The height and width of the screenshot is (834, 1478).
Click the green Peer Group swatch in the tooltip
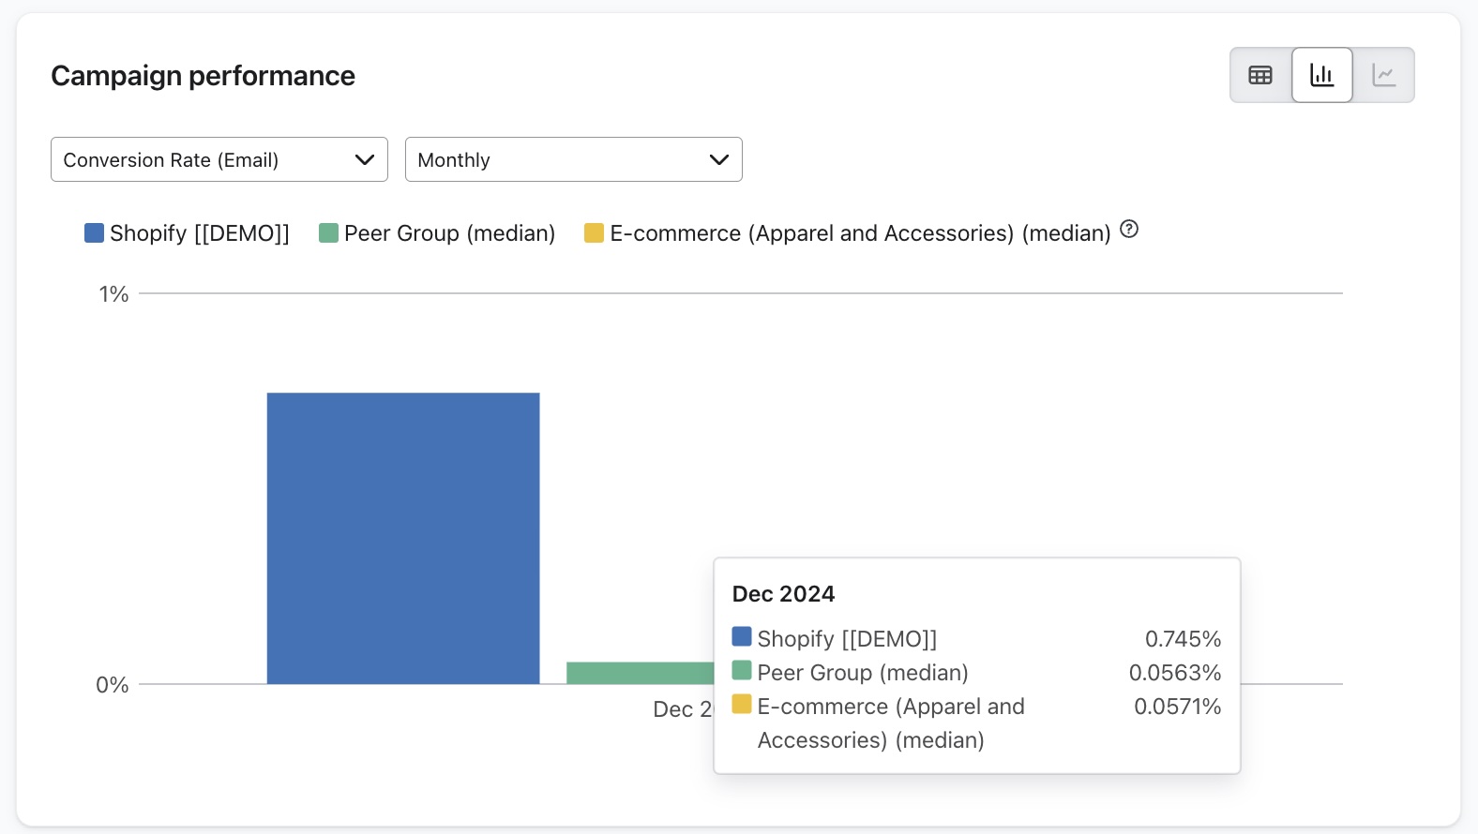point(742,671)
